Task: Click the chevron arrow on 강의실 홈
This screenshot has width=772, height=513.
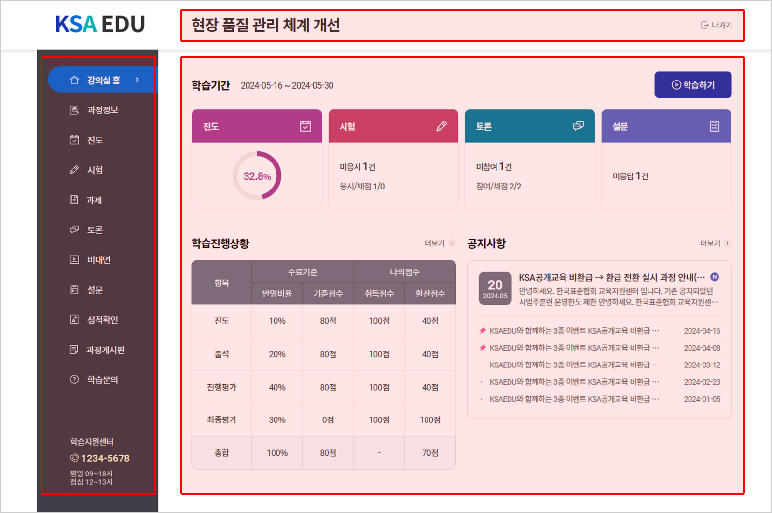Action: 138,80
